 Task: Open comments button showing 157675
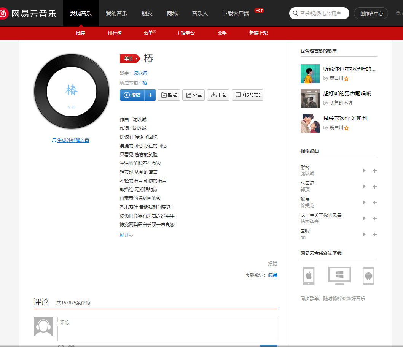tap(247, 95)
